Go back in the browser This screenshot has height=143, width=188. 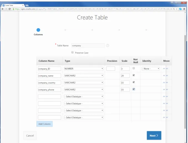3,9
